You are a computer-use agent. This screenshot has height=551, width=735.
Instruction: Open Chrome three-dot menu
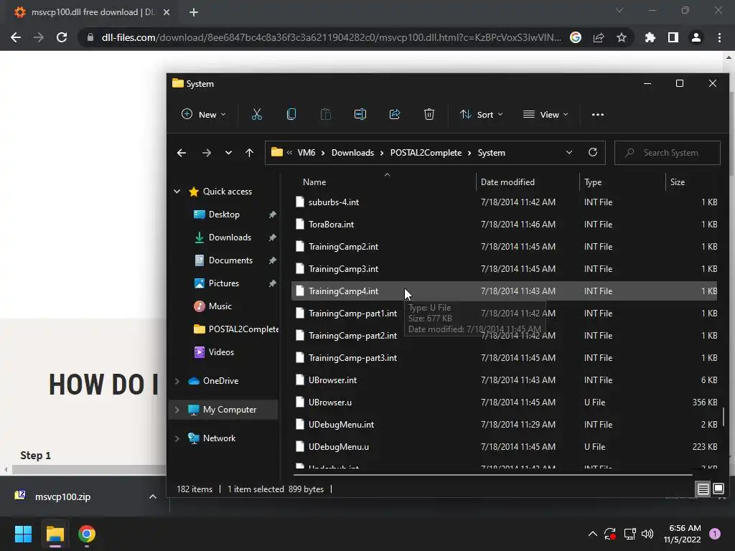[719, 37]
